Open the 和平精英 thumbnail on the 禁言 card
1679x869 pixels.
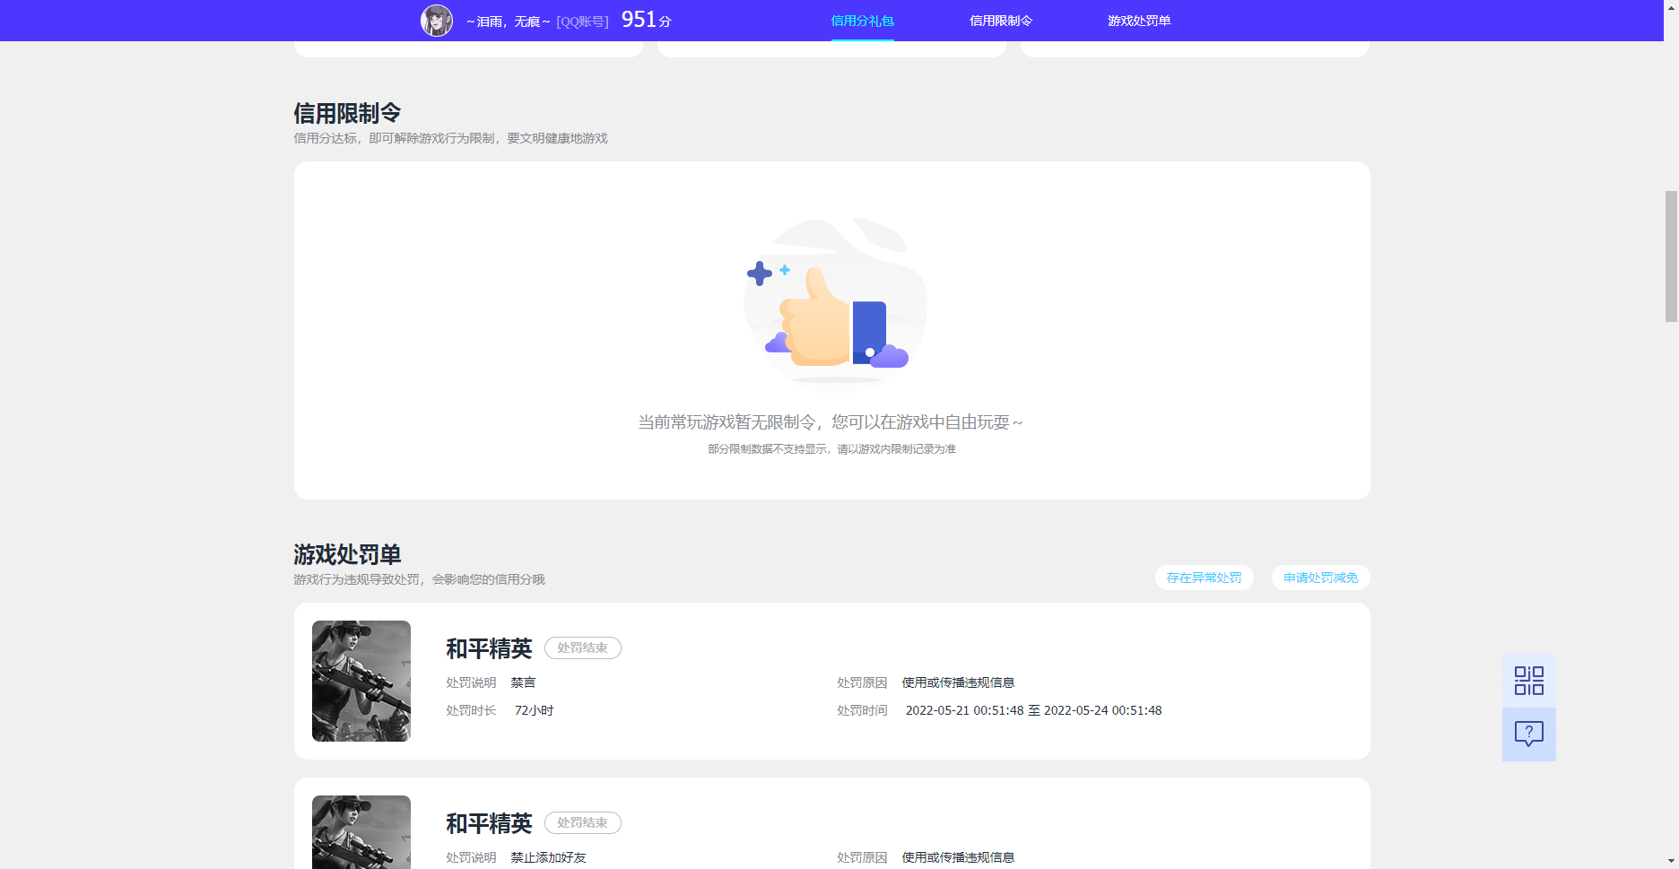pos(361,681)
